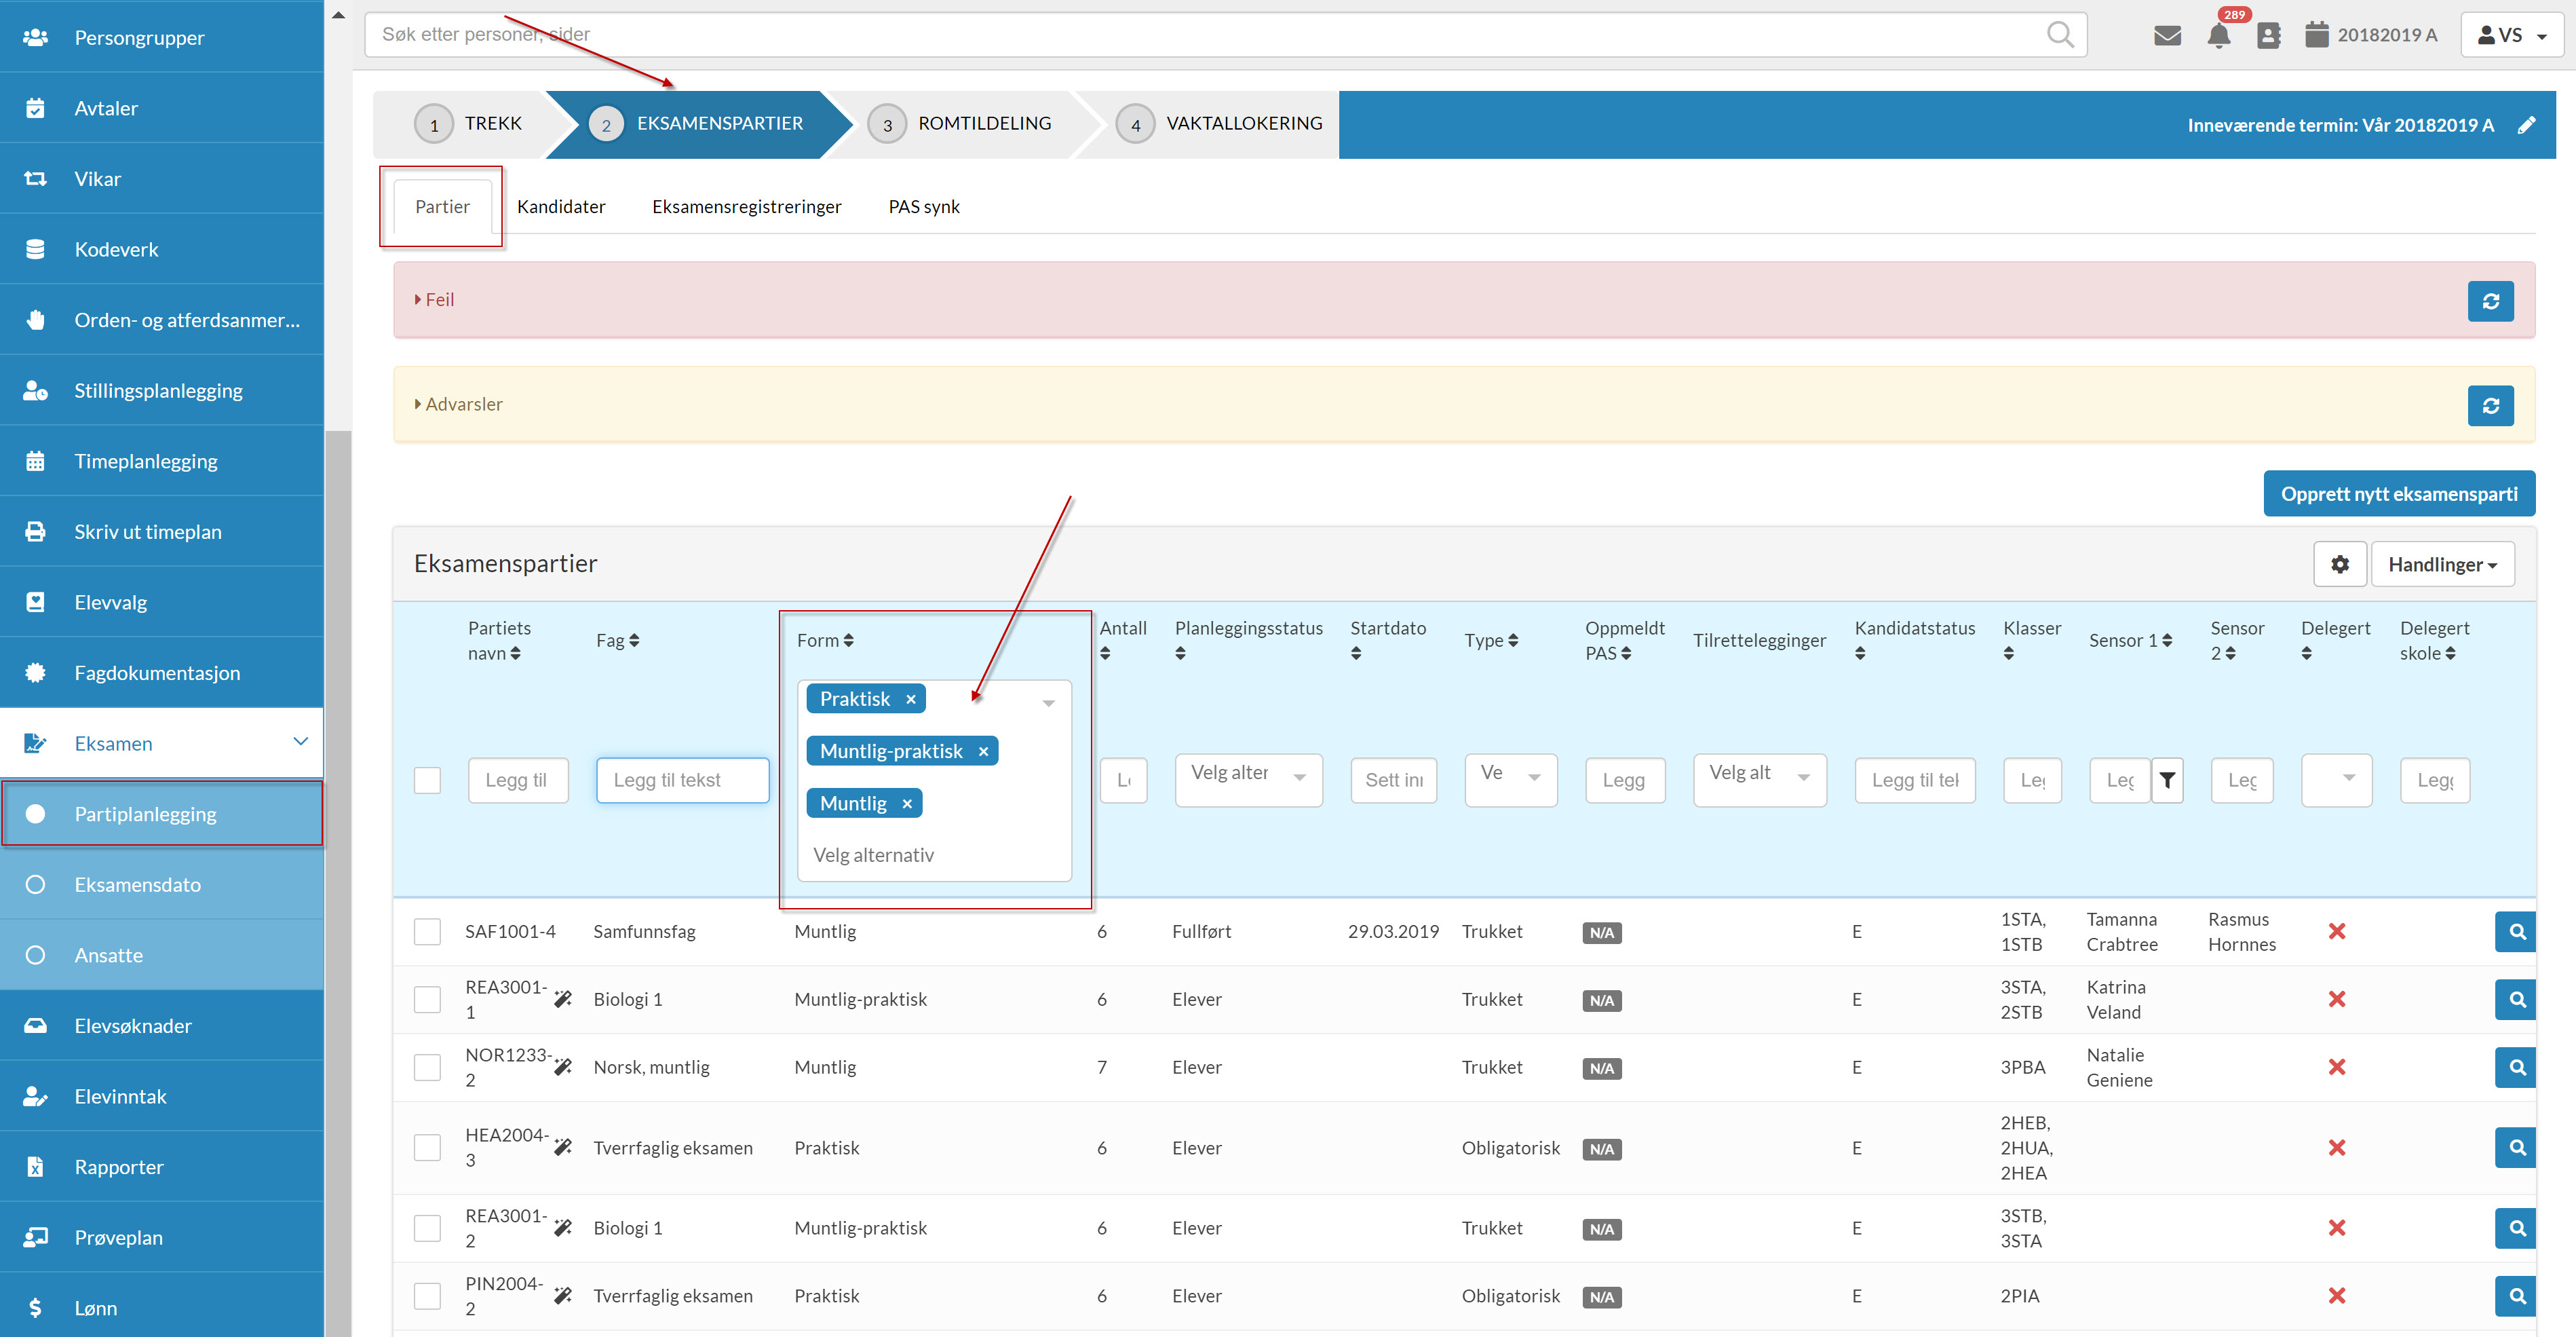The image size is (2576, 1337).
Task: Open Persongrupper in sidebar
Action: (162, 37)
